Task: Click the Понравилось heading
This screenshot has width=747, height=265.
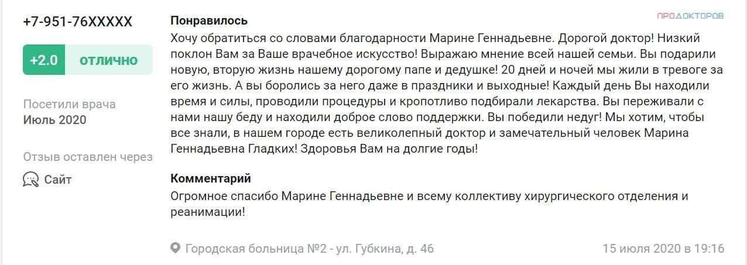Action: click(x=209, y=20)
